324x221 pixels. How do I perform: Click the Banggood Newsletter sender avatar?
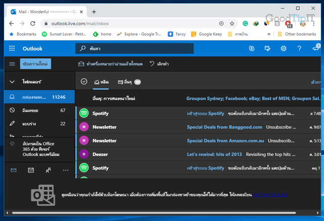pyautogui.click(x=84, y=127)
